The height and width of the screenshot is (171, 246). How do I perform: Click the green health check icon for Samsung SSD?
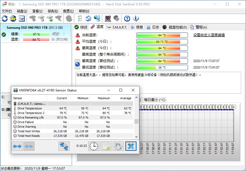click(4, 34)
